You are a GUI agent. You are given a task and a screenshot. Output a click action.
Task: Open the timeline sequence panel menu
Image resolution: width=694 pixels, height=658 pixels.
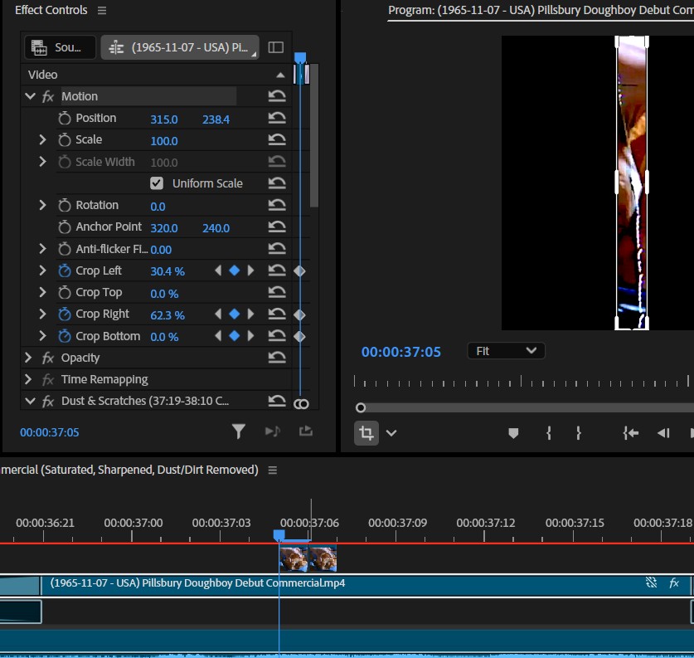pos(273,470)
